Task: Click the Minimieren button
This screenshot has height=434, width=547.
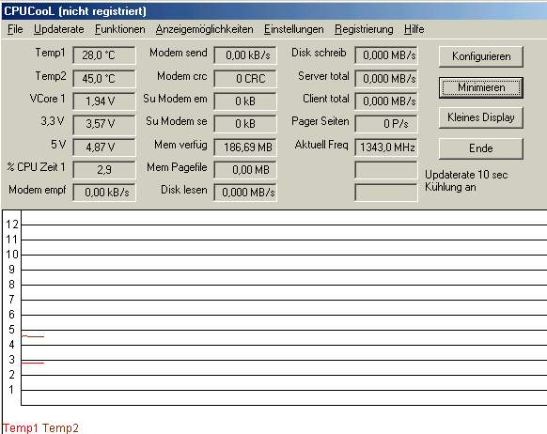Action: 481,87
